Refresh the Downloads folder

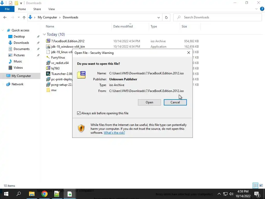pos(166,17)
